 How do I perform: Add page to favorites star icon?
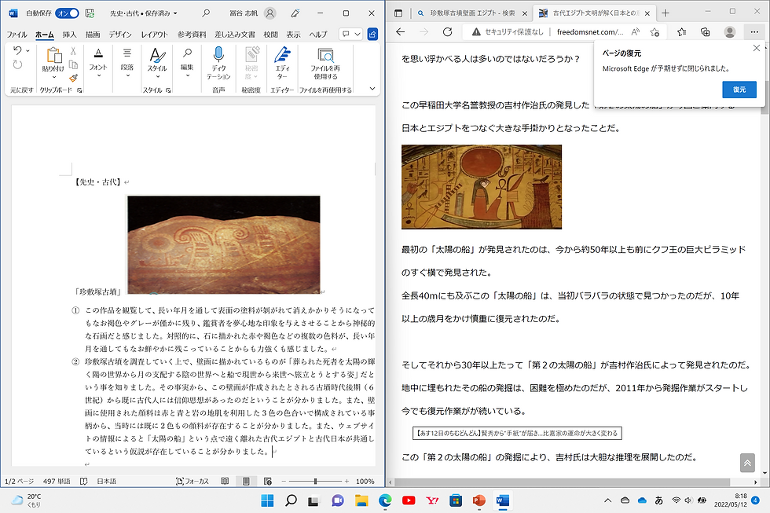(654, 32)
